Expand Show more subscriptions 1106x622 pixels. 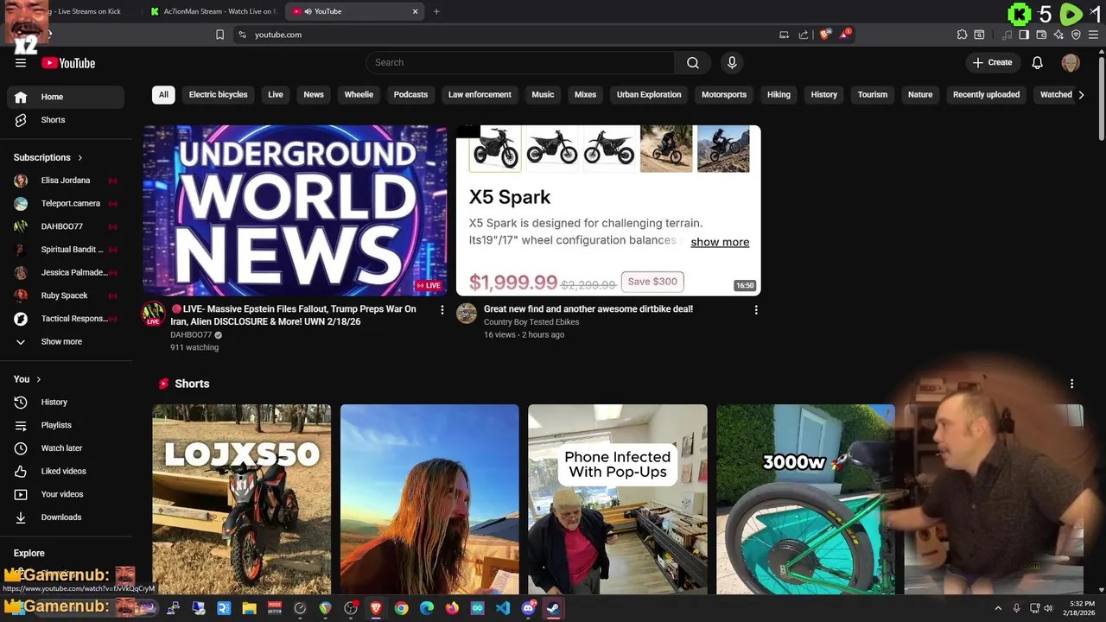click(x=66, y=342)
